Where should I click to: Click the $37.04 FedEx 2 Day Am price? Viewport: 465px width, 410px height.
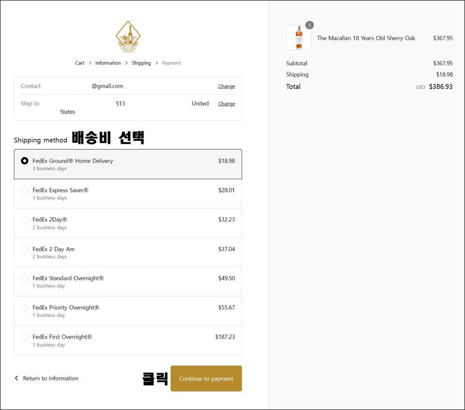coord(227,249)
